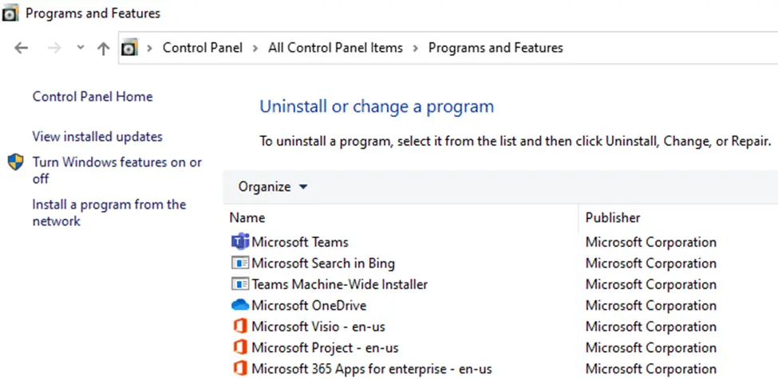The height and width of the screenshot is (379, 778).
Task: Click the Microsoft 365 Apps Office icon
Action: [240, 369]
